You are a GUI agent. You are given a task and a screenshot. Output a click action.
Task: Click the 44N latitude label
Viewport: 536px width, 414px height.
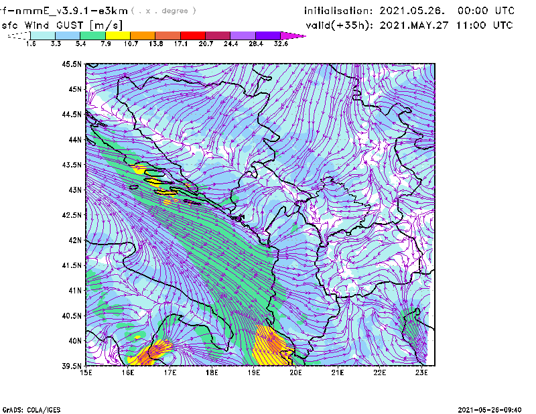pyautogui.click(x=75, y=139)
